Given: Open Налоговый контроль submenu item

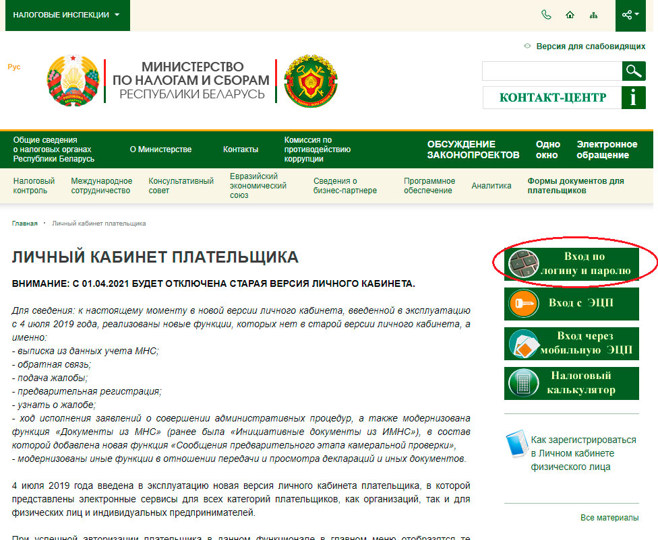Looking at the screenshot, I should (x=34, y=186).
